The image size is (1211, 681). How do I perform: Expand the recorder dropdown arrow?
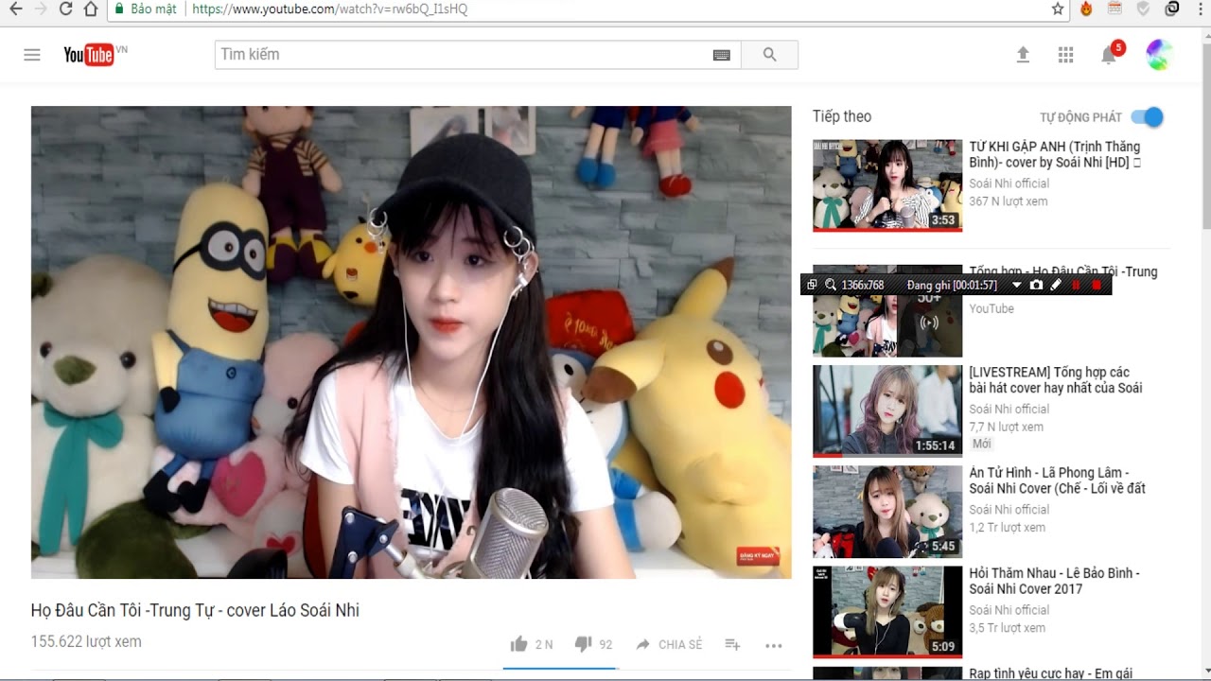tap(1017, 285)
